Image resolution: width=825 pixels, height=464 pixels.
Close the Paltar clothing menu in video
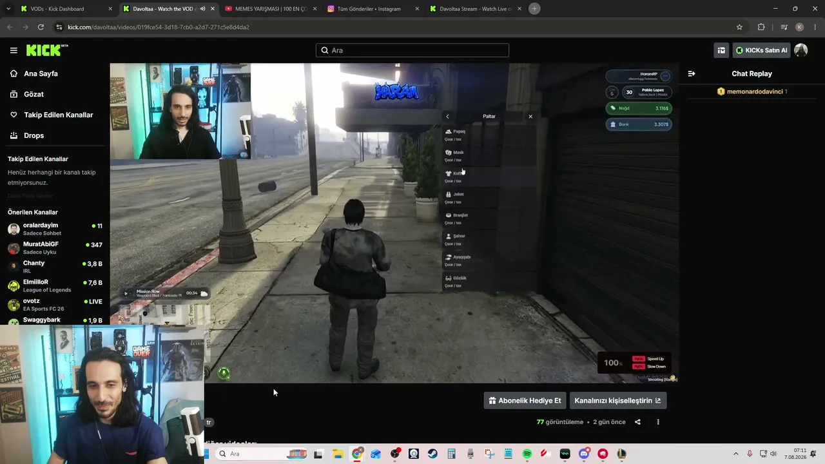(530, 117)
